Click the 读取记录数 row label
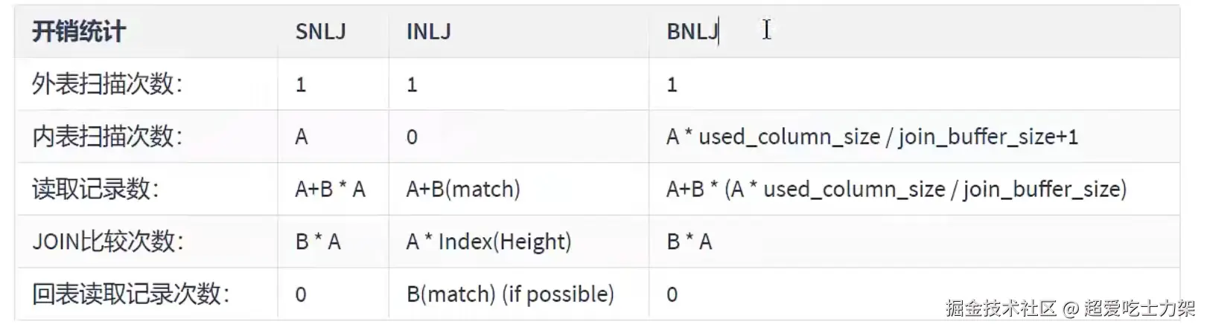The height and width of the screenshot is (330, 1207). tap(95, 190)
